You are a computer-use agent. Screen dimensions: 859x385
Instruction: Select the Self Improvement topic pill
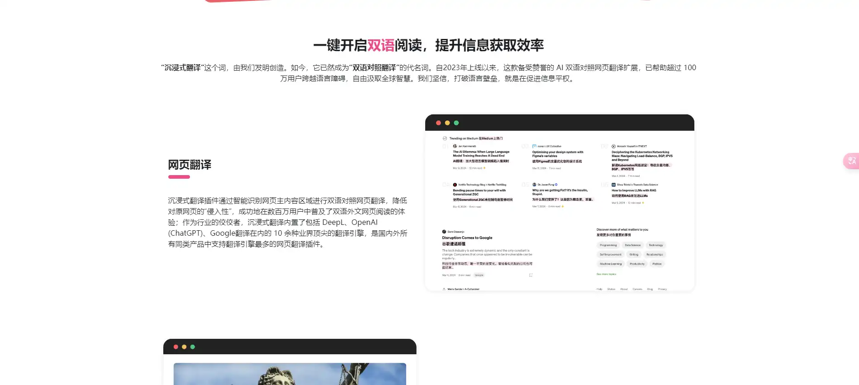coord(610,255)
